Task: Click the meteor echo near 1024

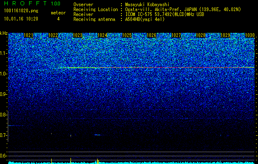Action: coord(98,135)
